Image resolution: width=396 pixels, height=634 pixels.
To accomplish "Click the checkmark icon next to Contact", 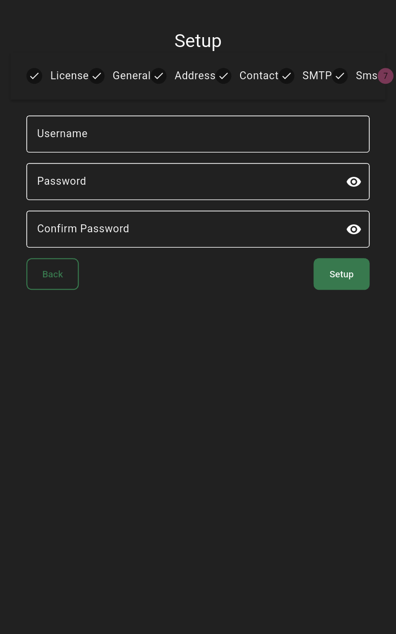I will pos(223,76).
